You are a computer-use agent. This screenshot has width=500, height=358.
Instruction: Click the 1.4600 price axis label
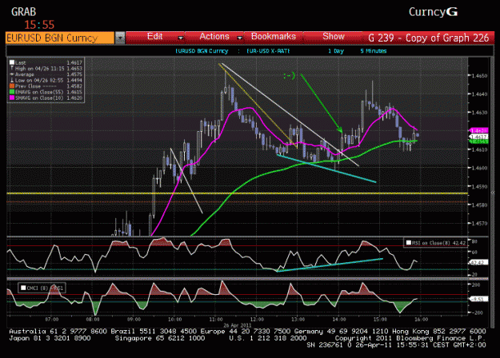click(x=479, y=168)
